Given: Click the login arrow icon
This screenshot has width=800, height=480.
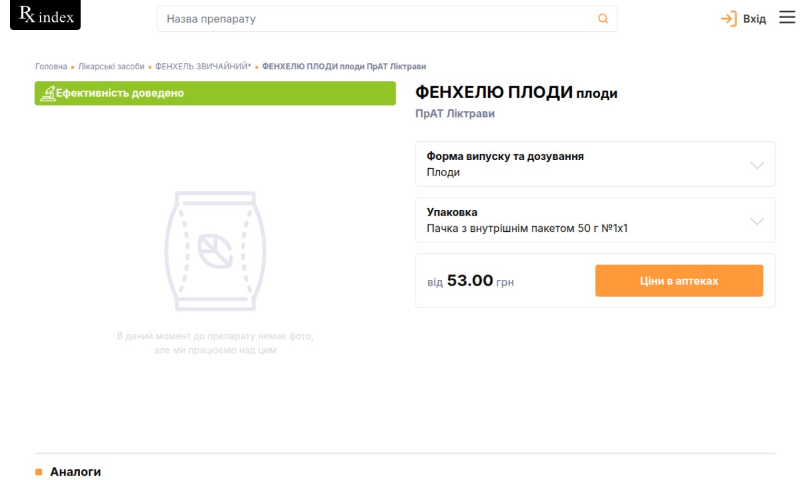Looking at the screenshot, I should point(729,19).
